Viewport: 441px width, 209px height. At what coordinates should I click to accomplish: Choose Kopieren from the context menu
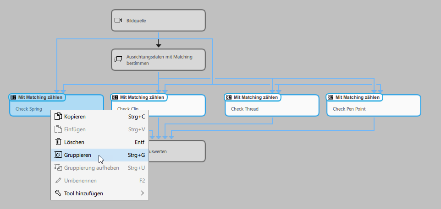click(75, 117)
